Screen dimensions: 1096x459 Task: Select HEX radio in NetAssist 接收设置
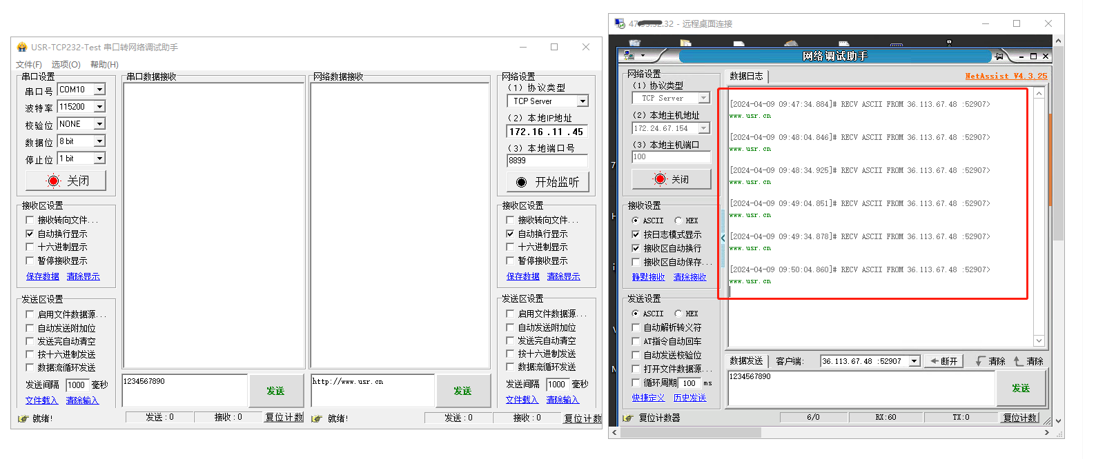coord(678,221)
